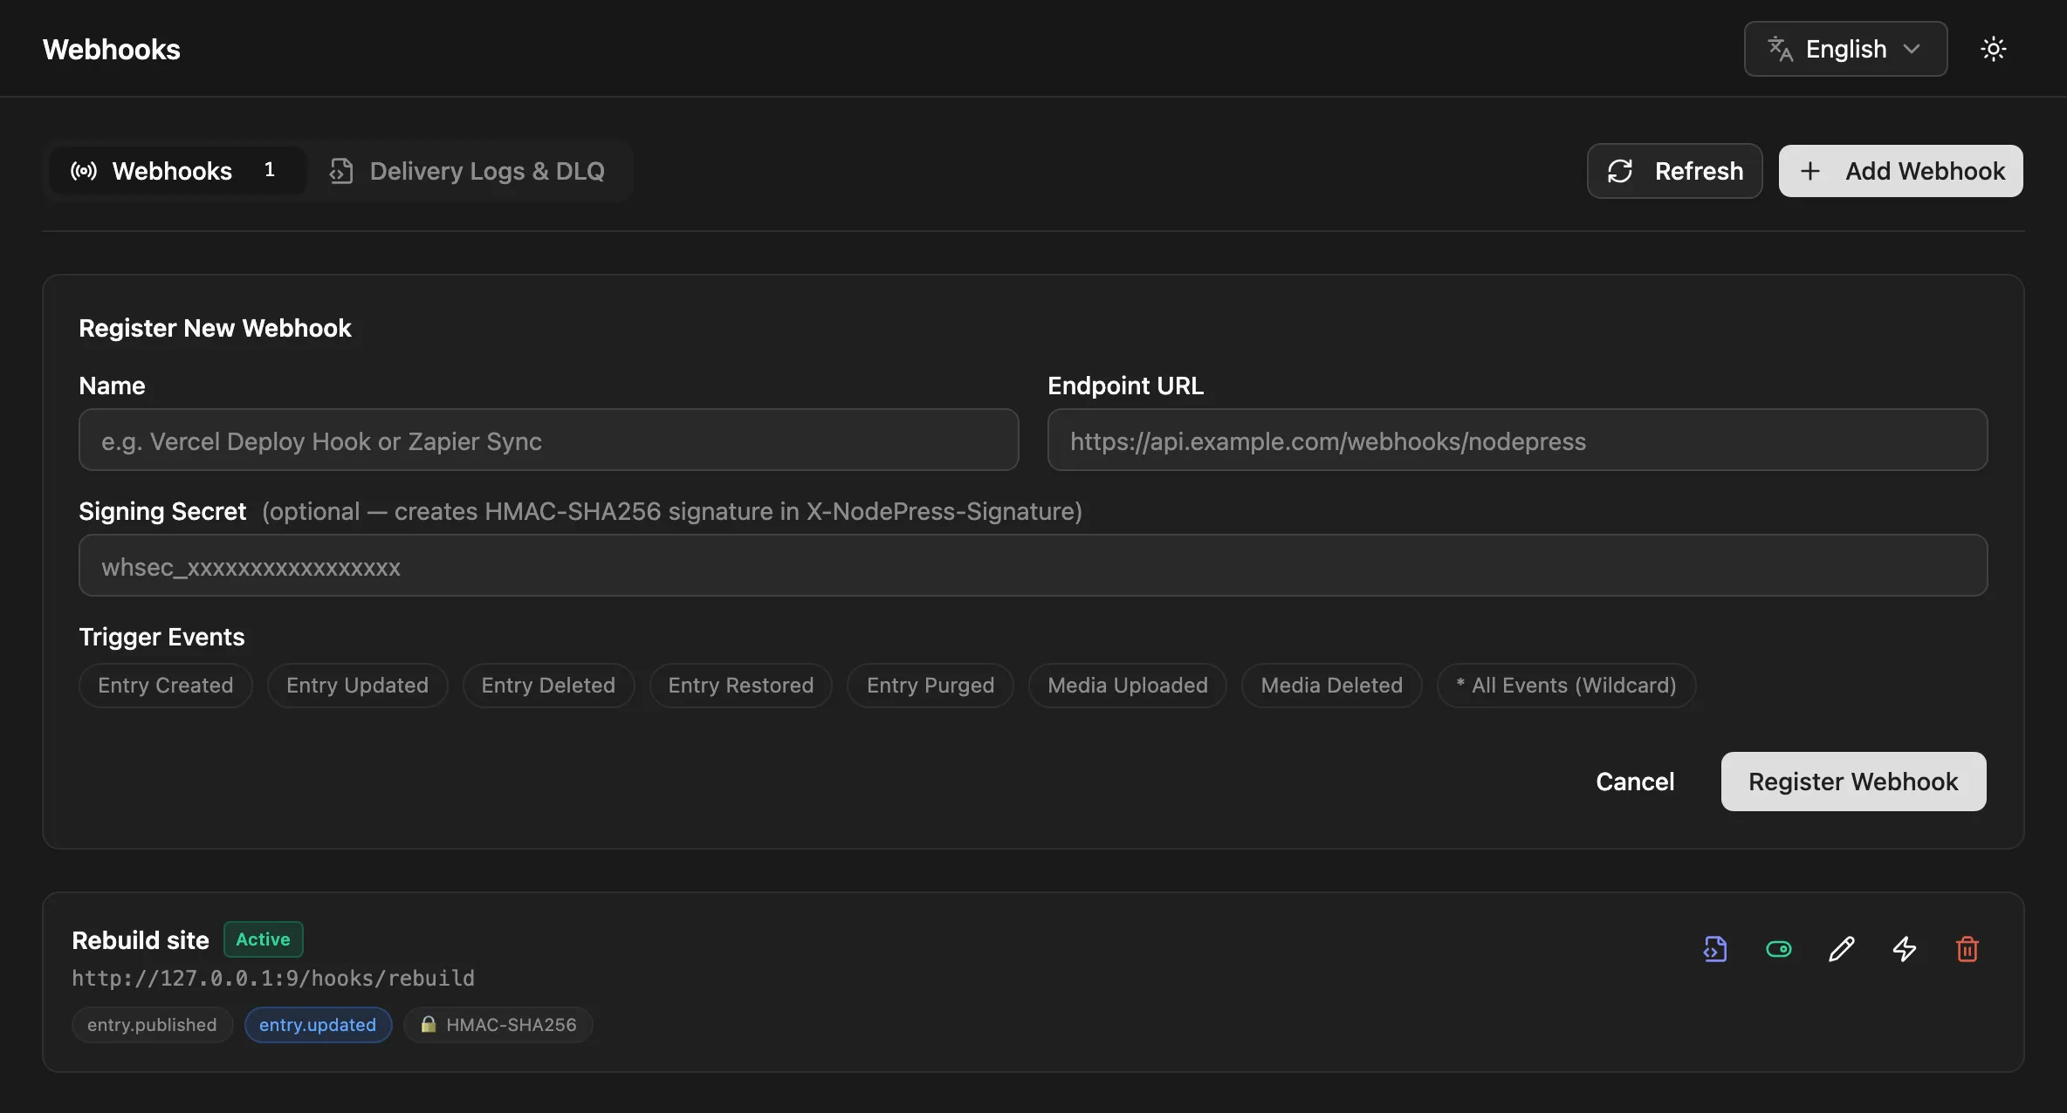The image size is (2067, 1113).
Task: Select the Entry Purged trigger event
Action: coord(930,686)
